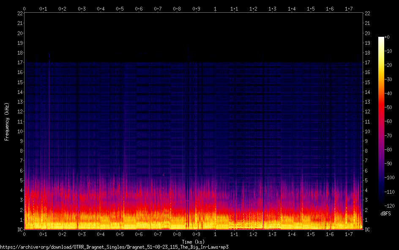Click the 1.7 marker on bottom time axis

click(349, 234)
